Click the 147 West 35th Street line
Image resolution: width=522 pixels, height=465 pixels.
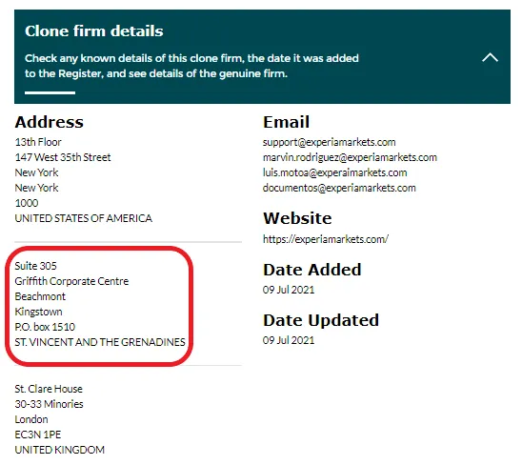pyautogui.click(x=63, y=157)
